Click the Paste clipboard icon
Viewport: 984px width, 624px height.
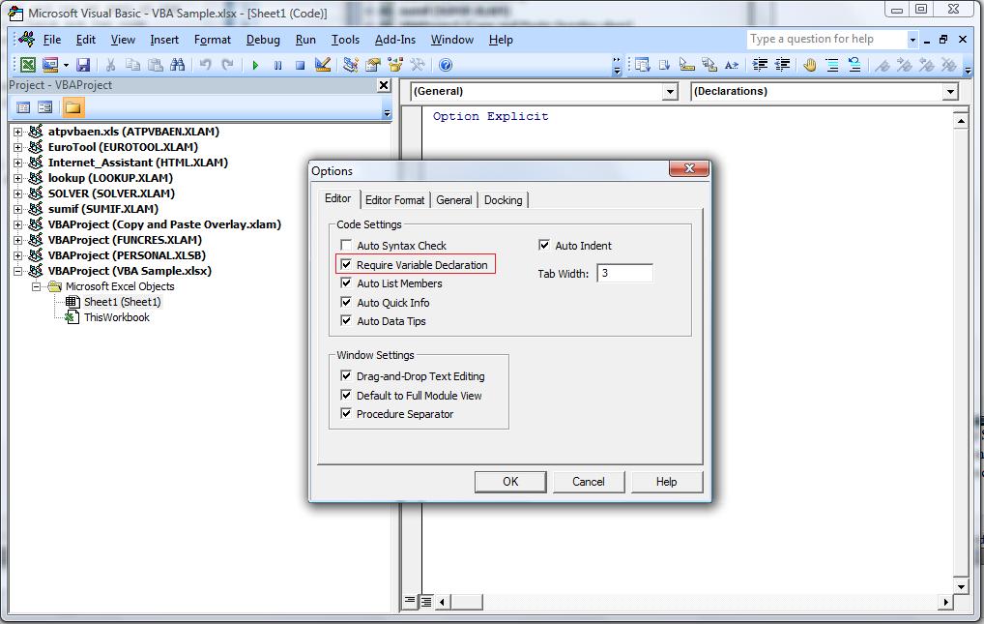coord(155,65)
